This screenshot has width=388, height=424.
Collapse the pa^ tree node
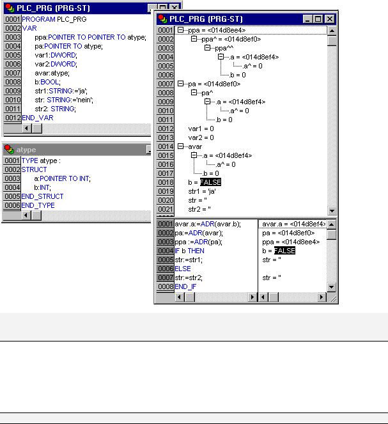pyautogui.click(x=194, y=93)
